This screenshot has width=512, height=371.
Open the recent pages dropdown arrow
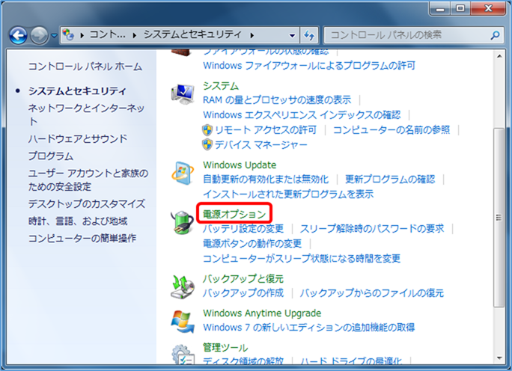click(x=54, y=36)
